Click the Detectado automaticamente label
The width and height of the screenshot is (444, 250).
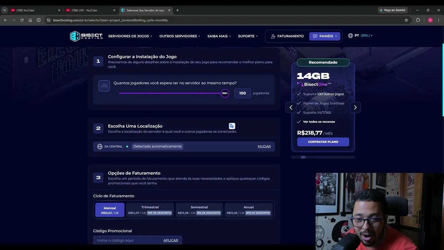(157, 147)
